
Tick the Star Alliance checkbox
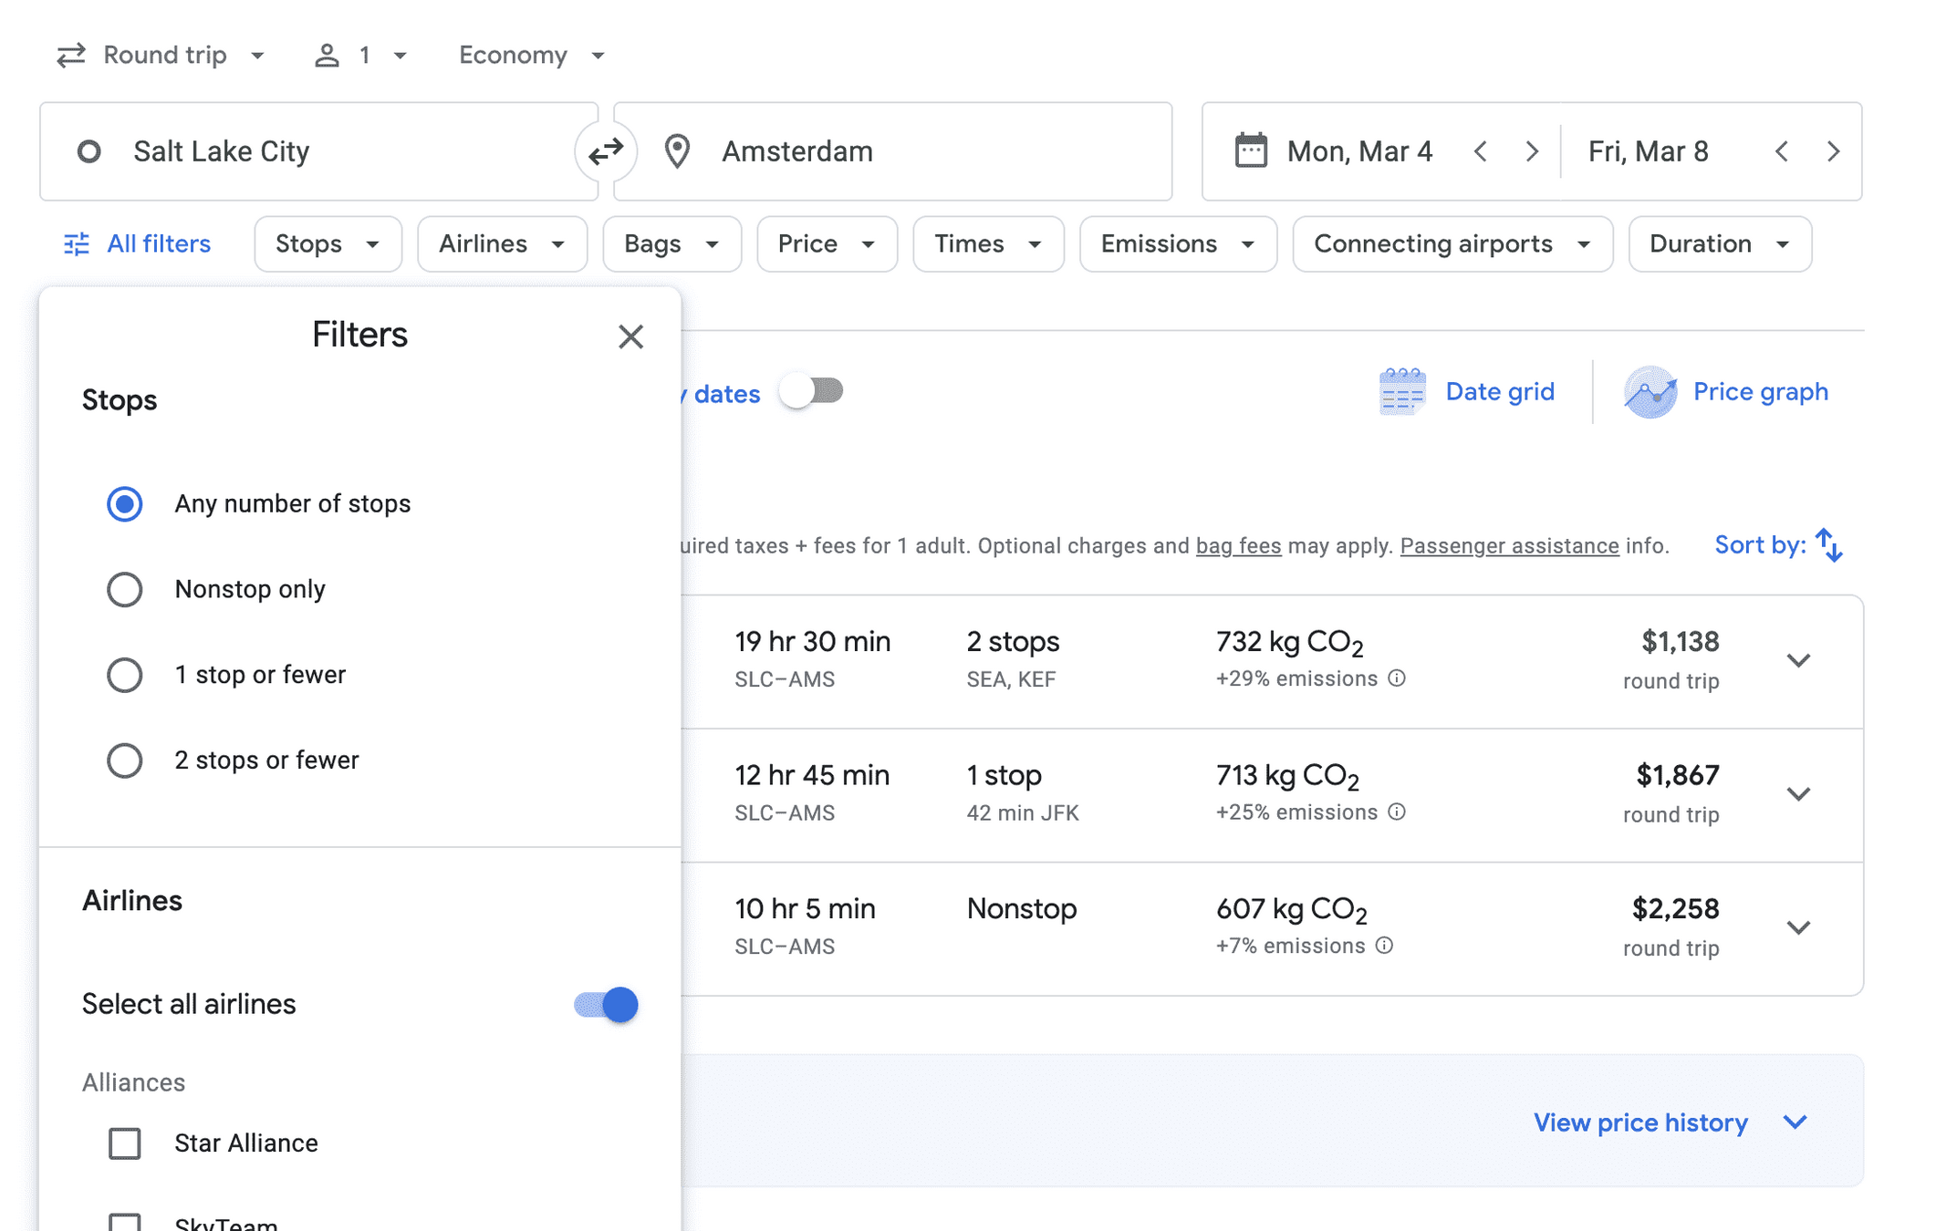click(125, 1143)
